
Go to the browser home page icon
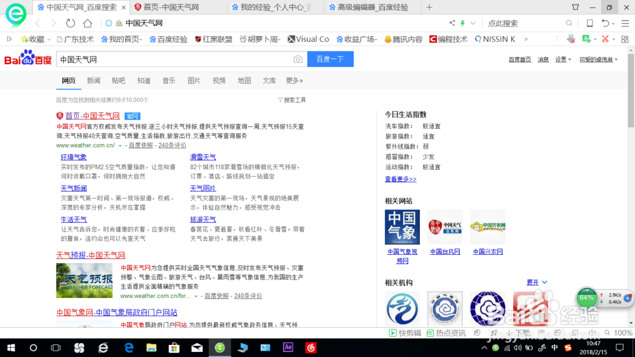pos(88,23)
